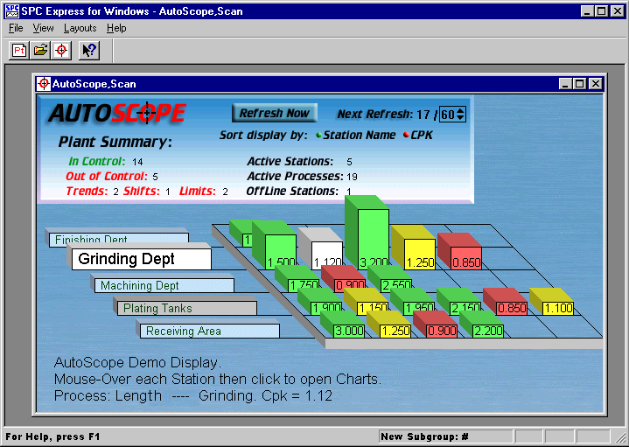Screen dimensions: 629x447
Task: Maximize the AutoScope,Scan child window
Action: [580, 84]
